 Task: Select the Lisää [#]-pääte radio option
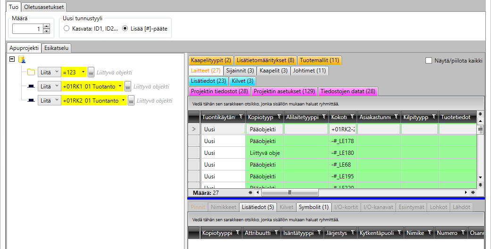(125, 29)
